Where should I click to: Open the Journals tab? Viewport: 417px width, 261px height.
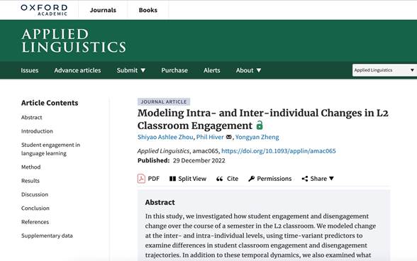pyautogui.click(x=103, y=10)
